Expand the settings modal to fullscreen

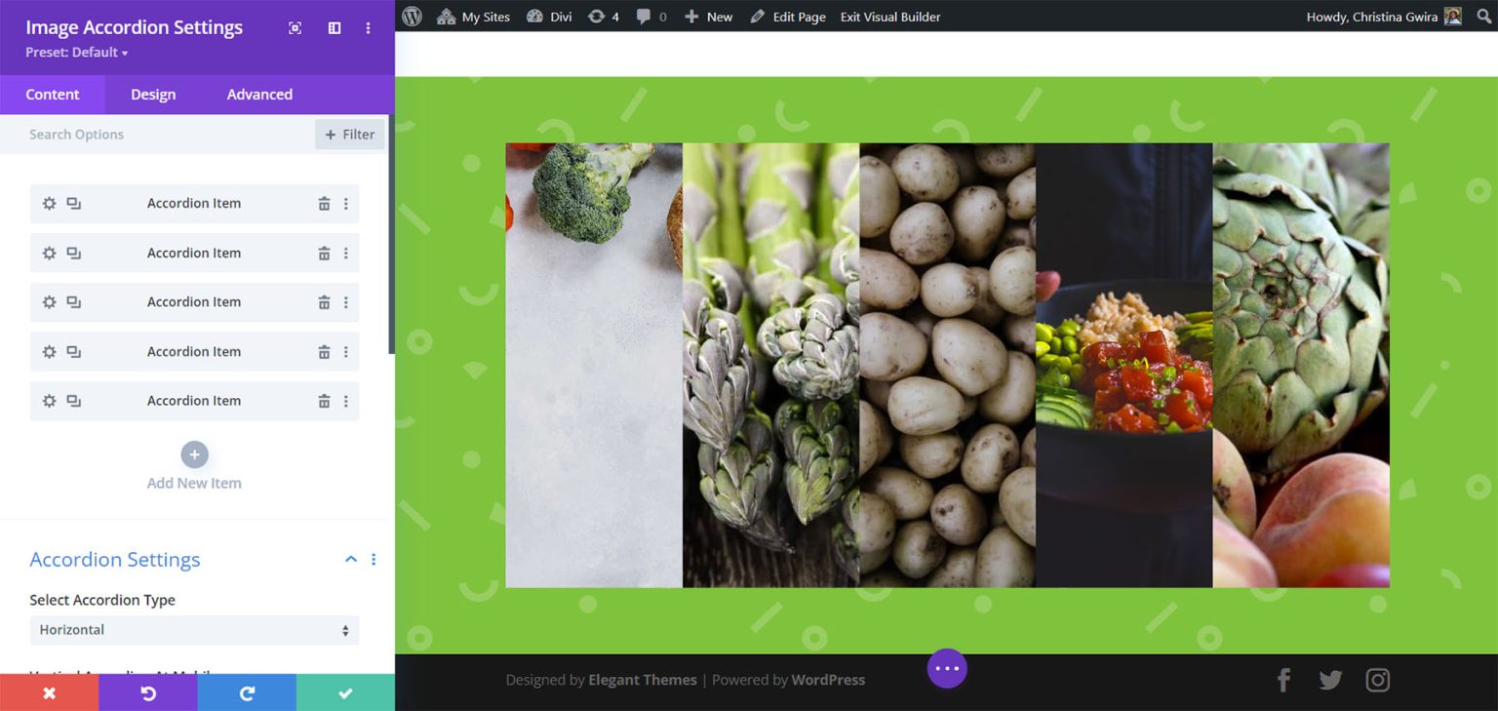point(295,28)
